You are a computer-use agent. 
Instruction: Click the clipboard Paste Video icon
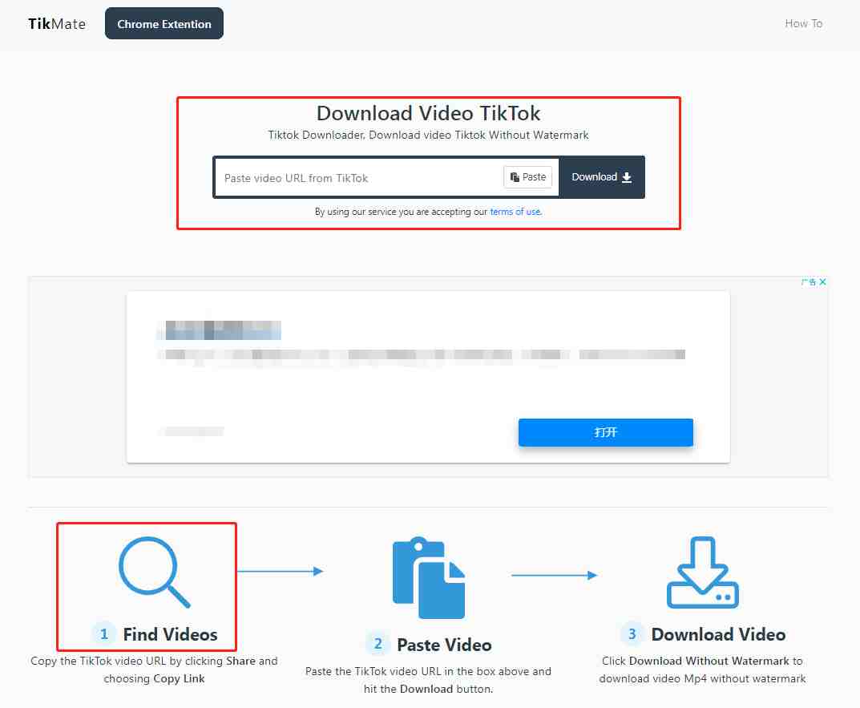[x=428, y=577]
